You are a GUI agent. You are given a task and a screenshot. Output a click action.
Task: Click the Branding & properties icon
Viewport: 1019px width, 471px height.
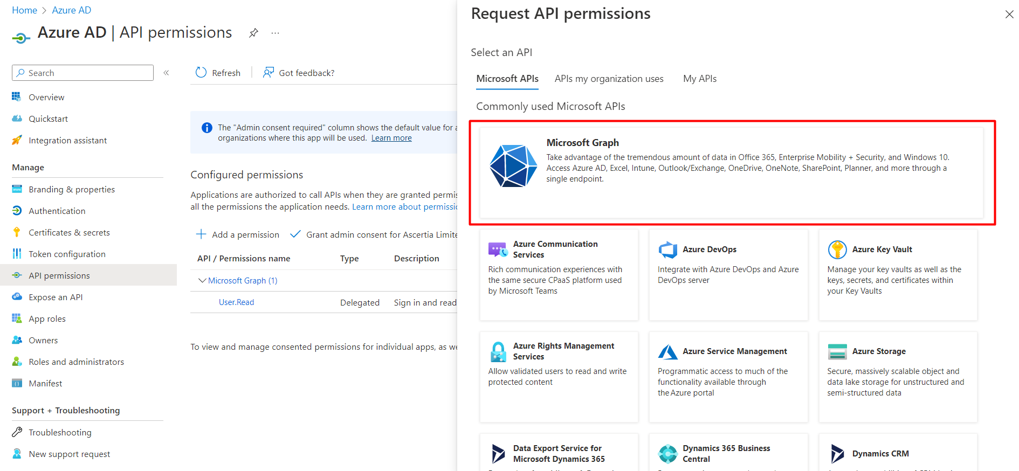coord(17,189)
